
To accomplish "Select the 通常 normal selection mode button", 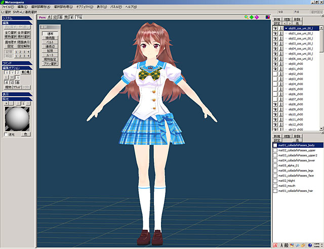I will click(50, 33).
